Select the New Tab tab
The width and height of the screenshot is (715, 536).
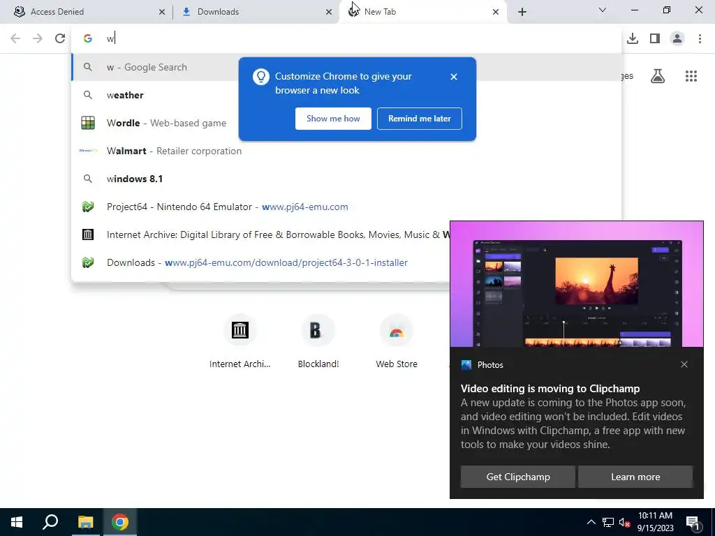(x=423, y=12)
